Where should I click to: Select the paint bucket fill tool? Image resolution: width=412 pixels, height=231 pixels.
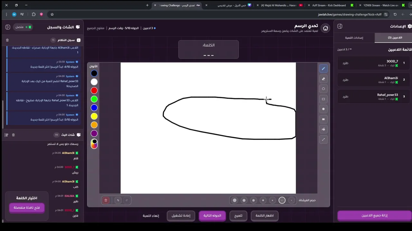click(x=323, y=129)
